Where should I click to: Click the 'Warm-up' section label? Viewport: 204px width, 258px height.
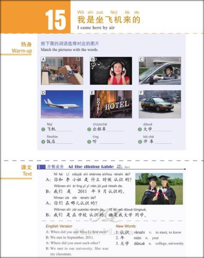pyautogui.click(x=22, y=50)
